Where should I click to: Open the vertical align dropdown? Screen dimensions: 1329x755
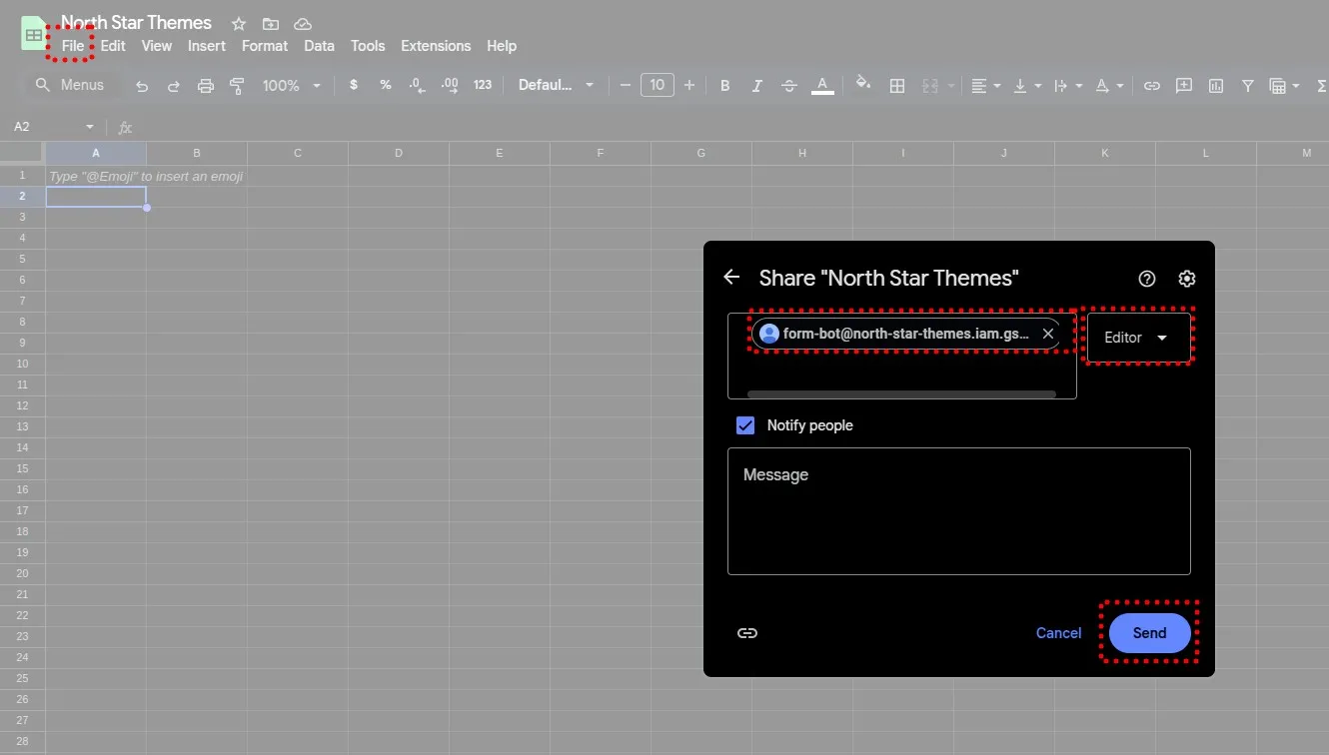(x=1027, y=86)
